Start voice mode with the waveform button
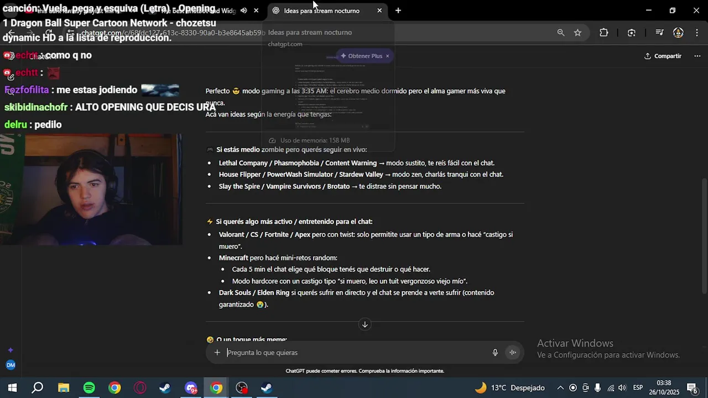 point(513,353)
